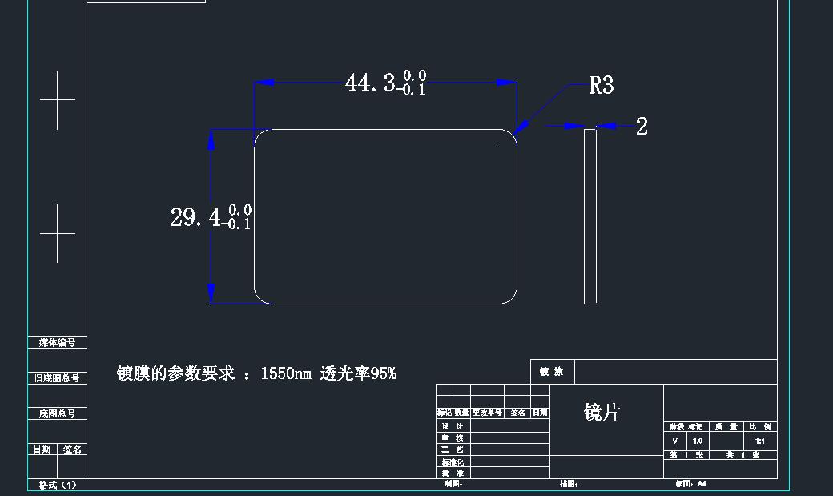Click the 镀涂 cell in title block

click(552, 372)
